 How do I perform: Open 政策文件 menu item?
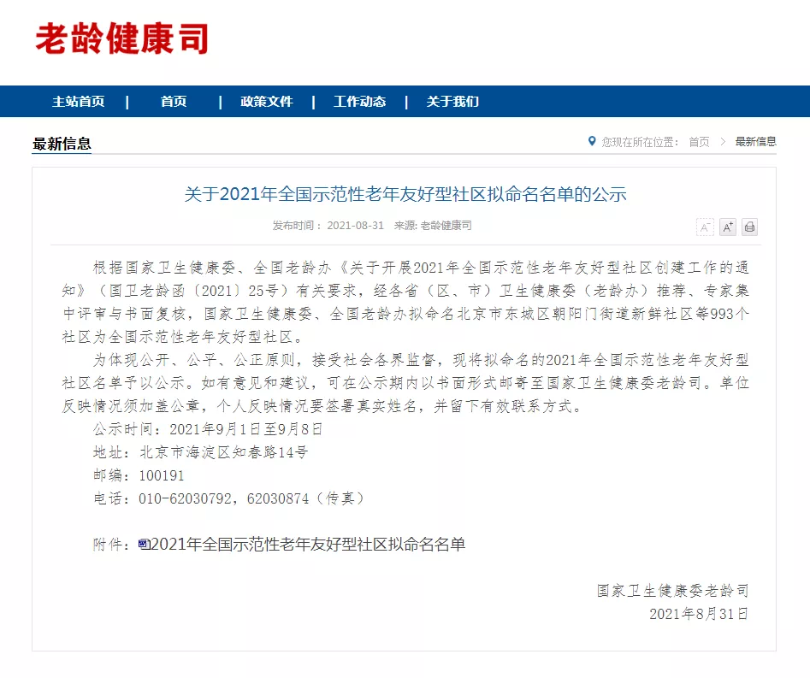tap(267, 101)
